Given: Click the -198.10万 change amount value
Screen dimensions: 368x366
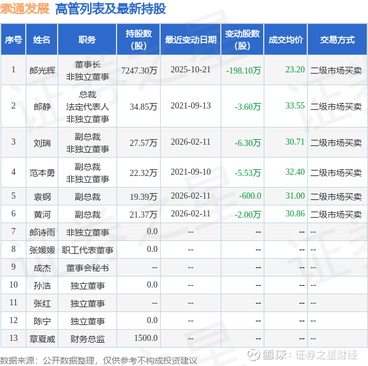Looking at the screenshot, I should tap(243, 71).
